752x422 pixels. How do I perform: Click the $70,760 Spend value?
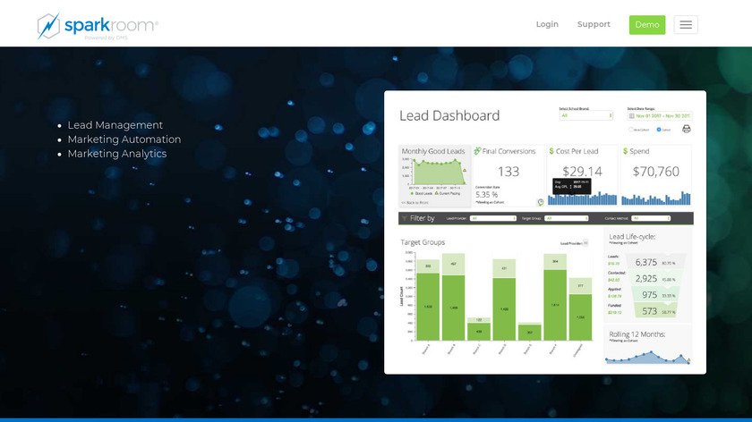[655, 172]
